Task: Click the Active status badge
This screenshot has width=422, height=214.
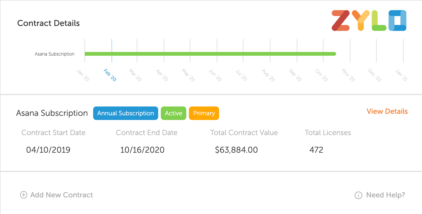Action: 174,113
